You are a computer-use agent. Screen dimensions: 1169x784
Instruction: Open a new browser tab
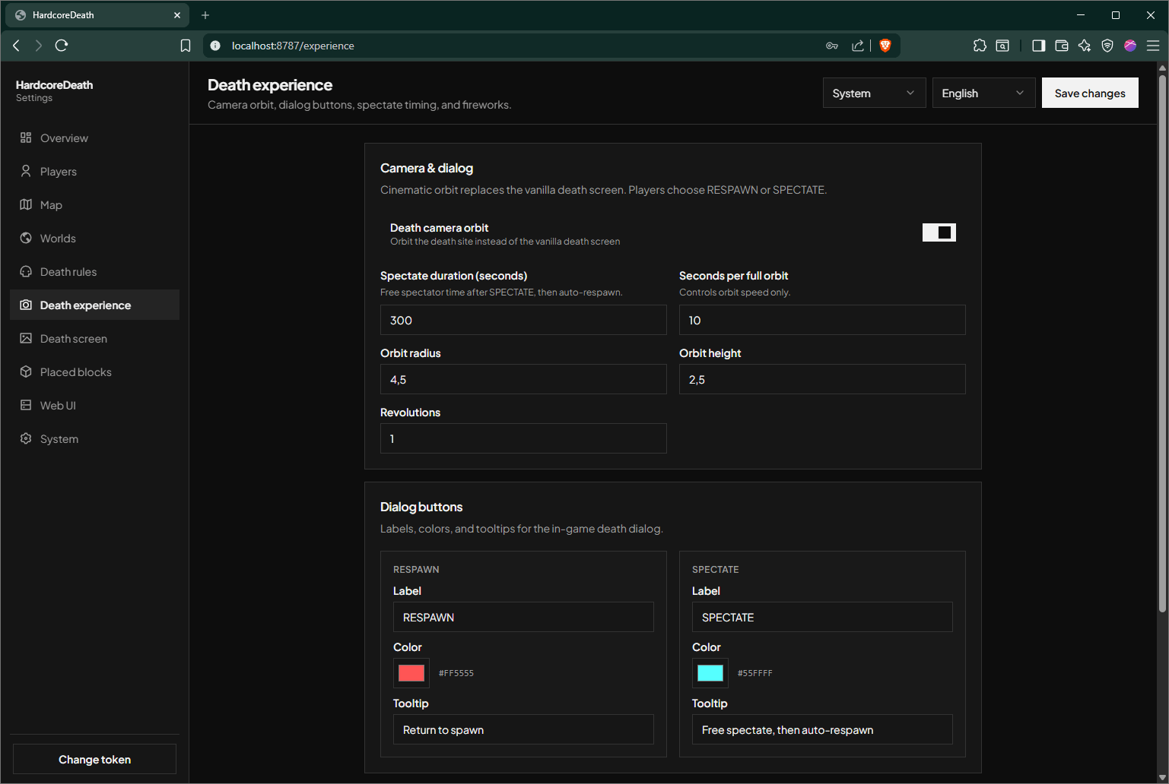[205, 14]
